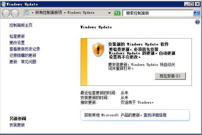Click the Windows Update title bar icon
Image resolution: width=202 pixels, height=135 pixels.
coord(3,4)
